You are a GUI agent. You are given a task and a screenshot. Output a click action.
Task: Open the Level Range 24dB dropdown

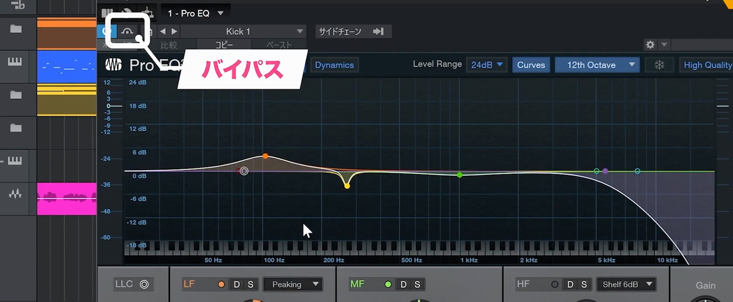point(486,65)
